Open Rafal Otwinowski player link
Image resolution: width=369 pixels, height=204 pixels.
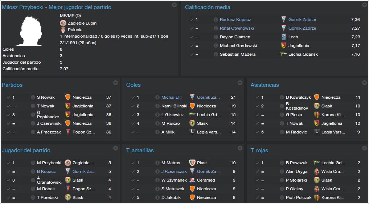coord(237,28)
